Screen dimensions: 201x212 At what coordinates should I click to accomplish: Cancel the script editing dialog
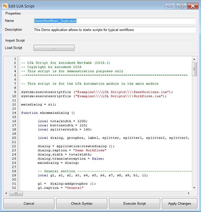pyautogui.click(x=29, y=203)
